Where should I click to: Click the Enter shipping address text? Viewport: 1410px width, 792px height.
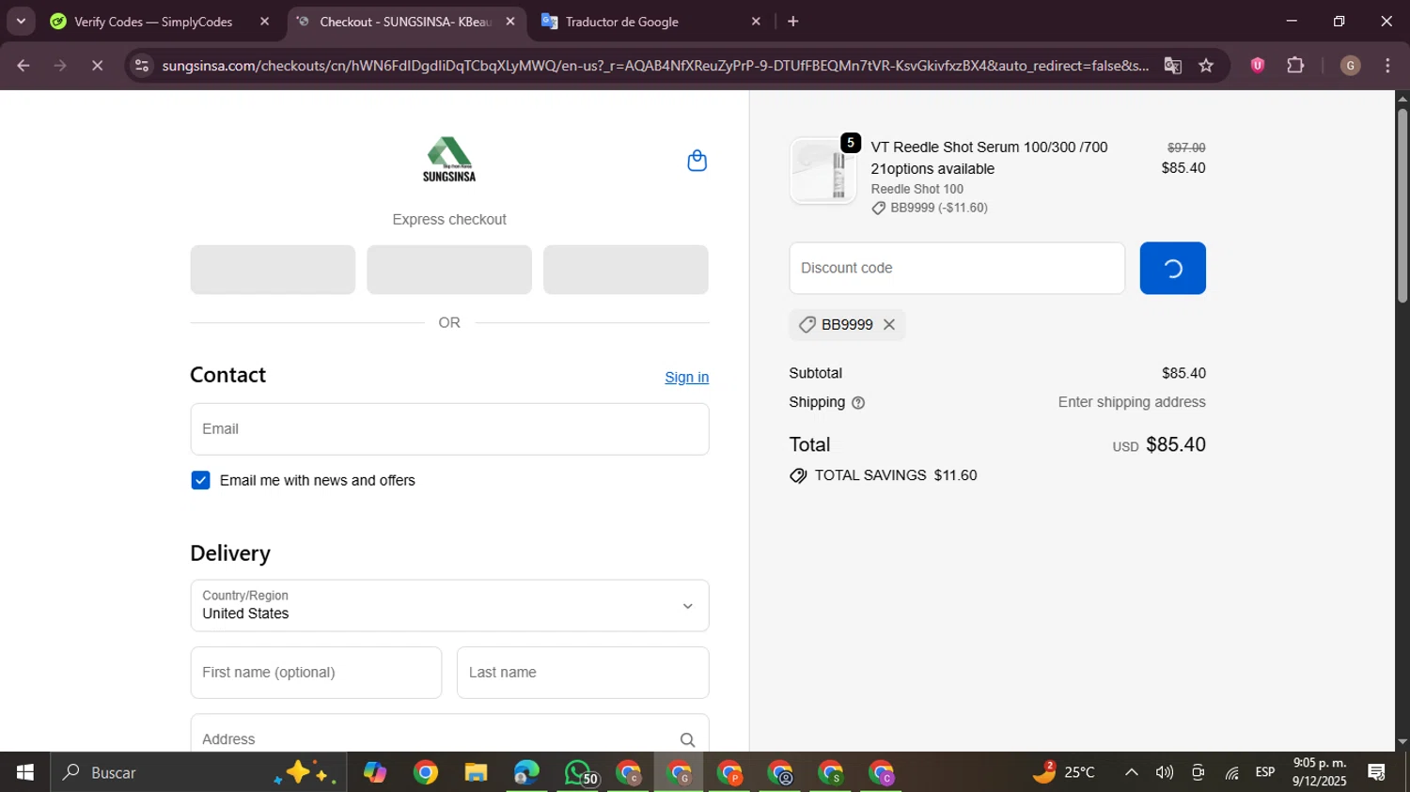tap(1132, 402)
